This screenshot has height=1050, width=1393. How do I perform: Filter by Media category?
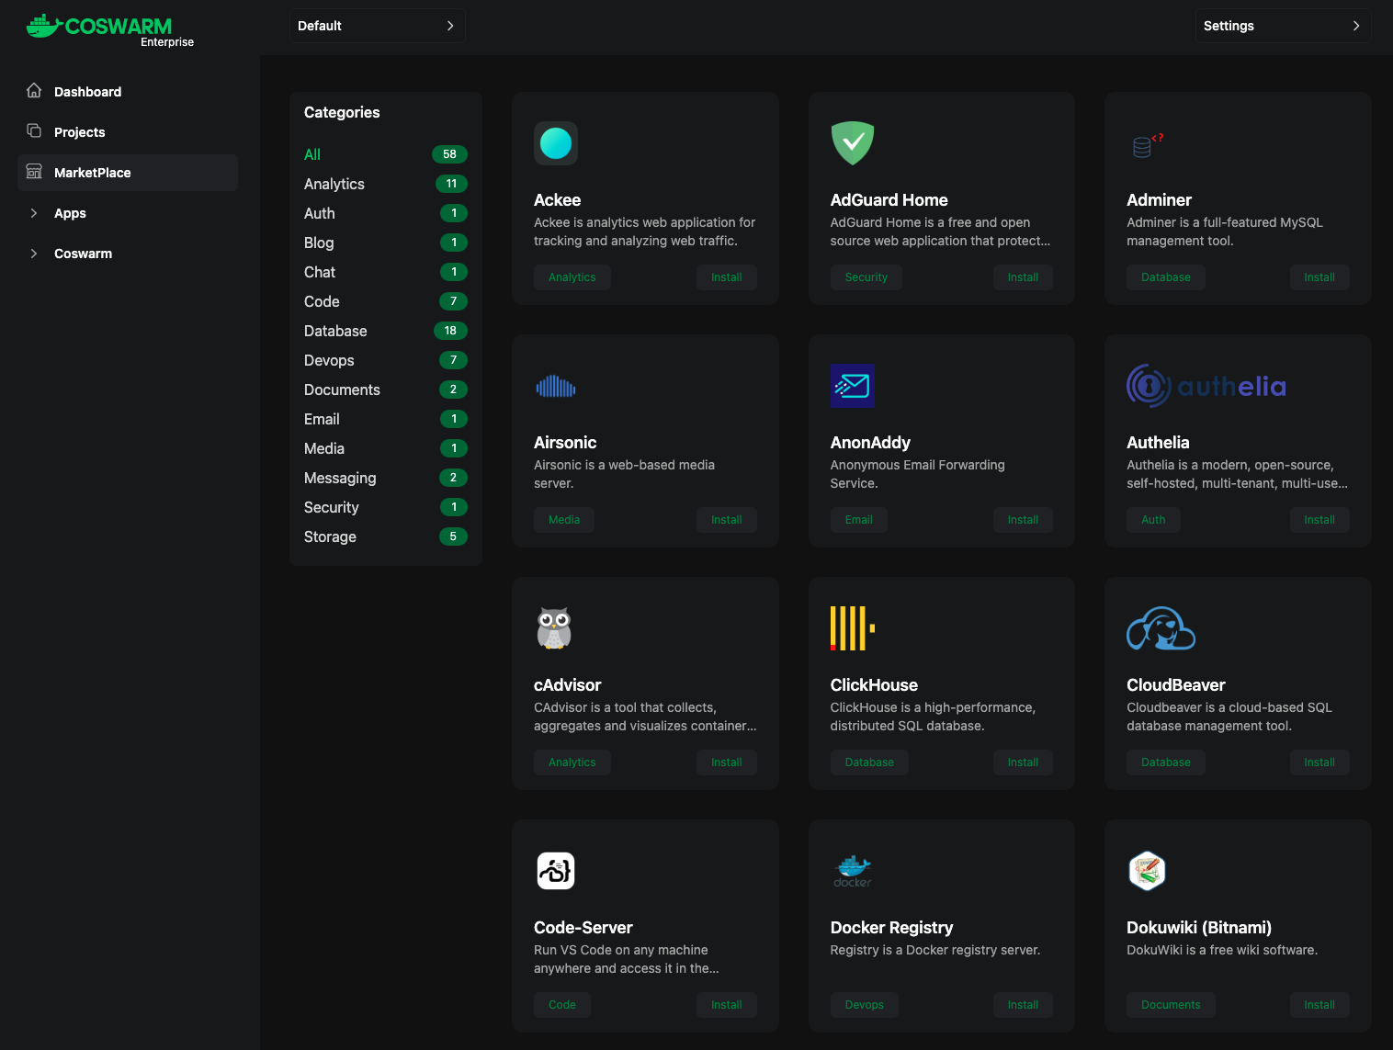pos(386,448)
